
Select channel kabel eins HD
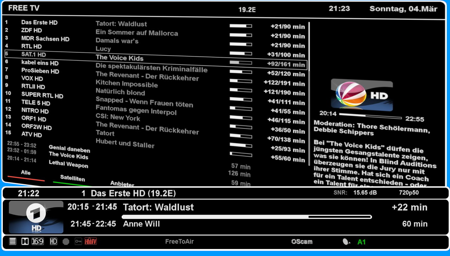(40, 63)
